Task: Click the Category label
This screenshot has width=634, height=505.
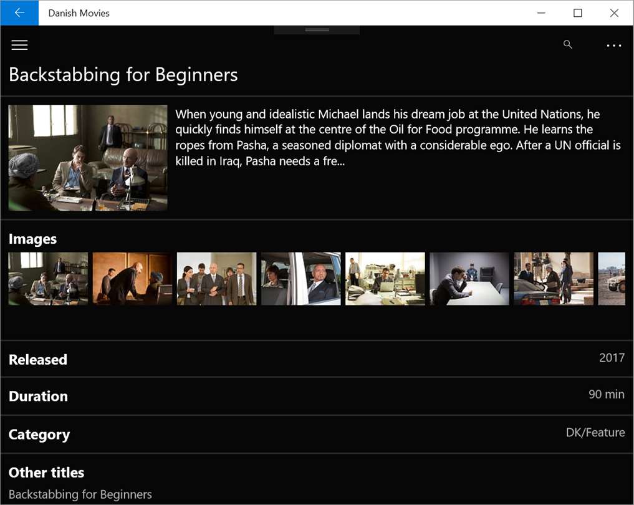Action: pos(39,435)
